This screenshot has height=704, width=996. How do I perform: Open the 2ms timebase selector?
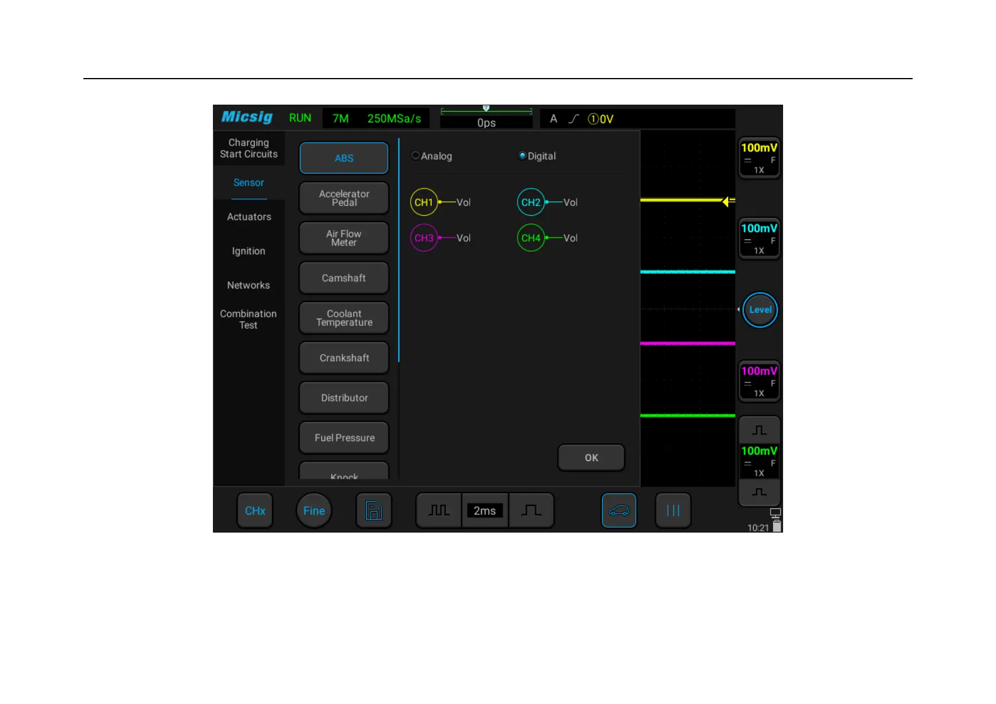[484, 510]
